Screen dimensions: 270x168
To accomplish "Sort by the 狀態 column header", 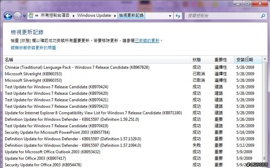I will tap(202, 60).
